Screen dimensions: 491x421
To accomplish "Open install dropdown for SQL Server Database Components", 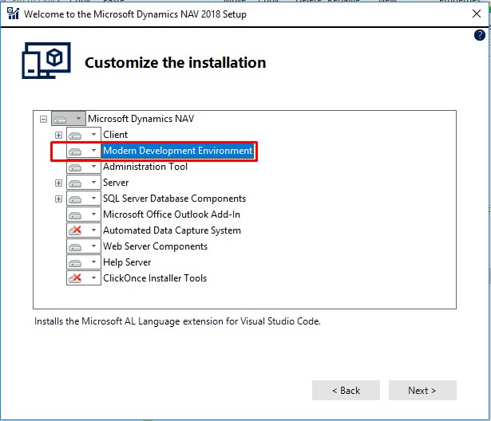I will (x=84, y=199).
